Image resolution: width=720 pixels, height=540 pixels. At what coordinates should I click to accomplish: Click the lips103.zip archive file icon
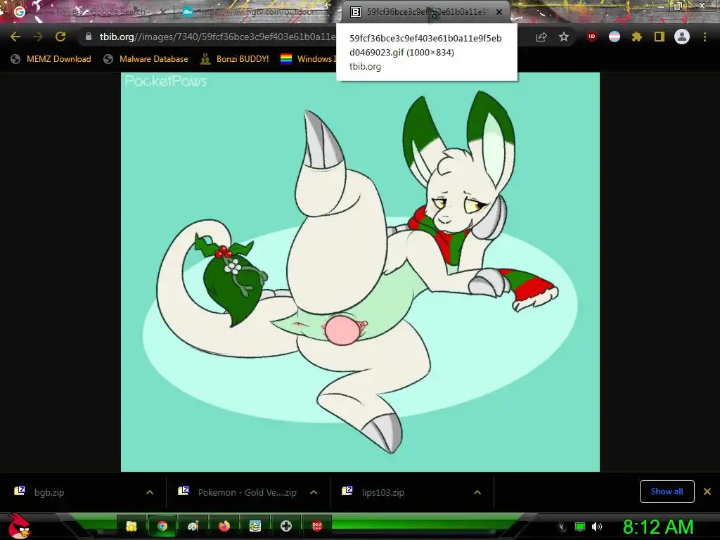(x=347, y=491)
